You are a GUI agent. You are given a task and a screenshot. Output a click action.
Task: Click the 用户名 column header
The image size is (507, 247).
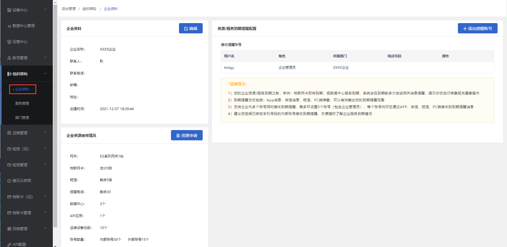229,56
